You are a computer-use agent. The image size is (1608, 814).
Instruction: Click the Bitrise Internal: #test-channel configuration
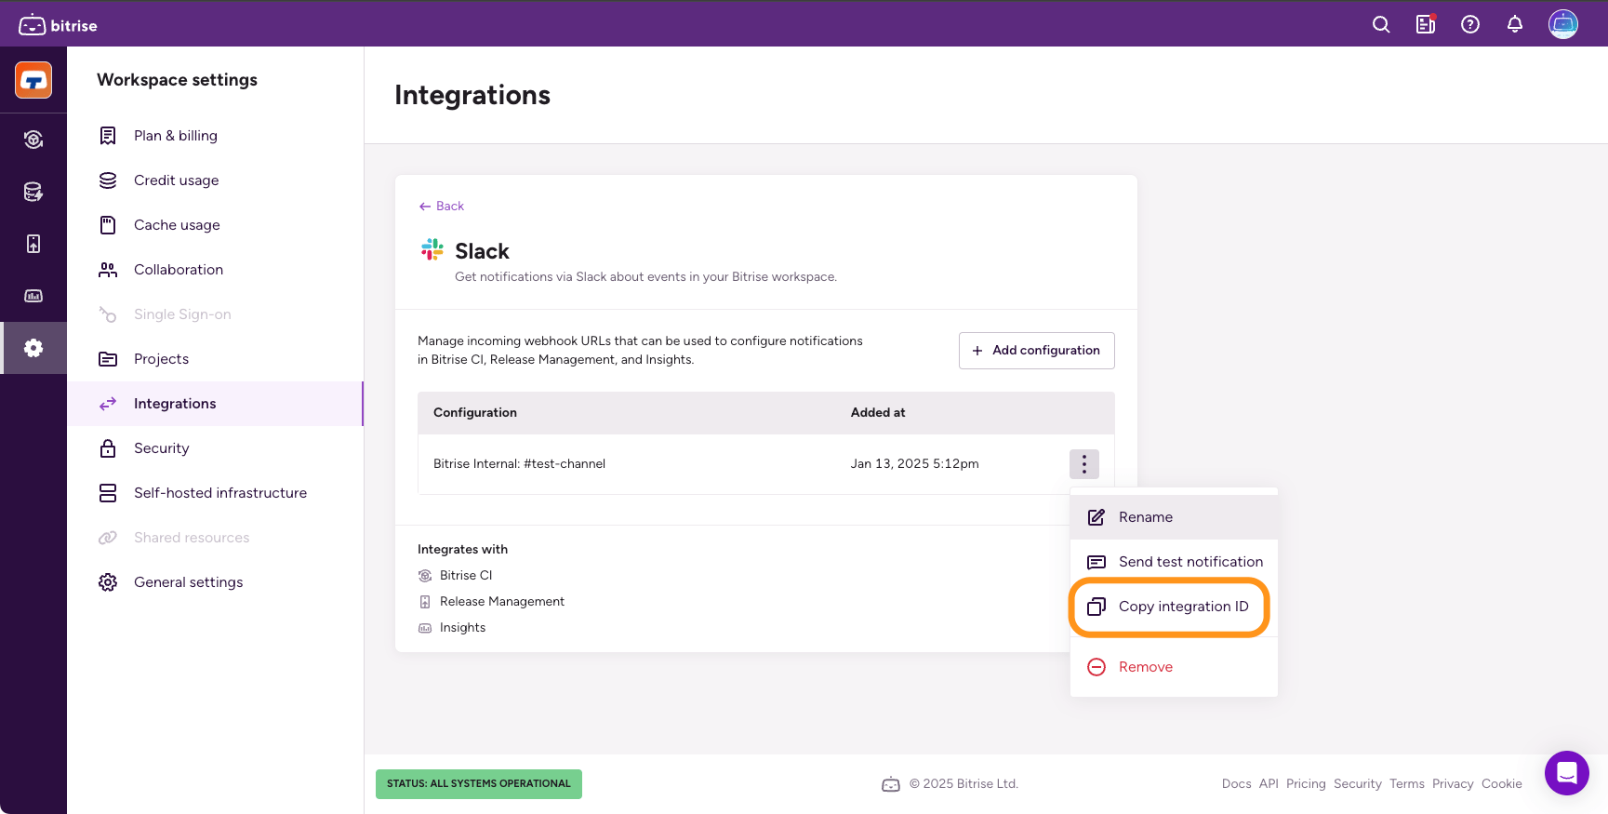pyautogui.click(x=519, y=464)
